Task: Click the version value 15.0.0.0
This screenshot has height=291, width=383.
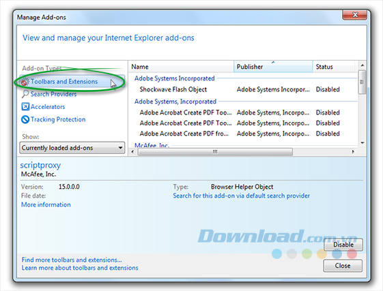Action: 69,187
